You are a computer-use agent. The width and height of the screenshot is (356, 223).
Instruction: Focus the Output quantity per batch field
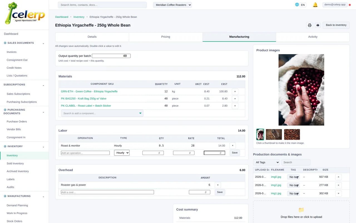tap(111, 56)
